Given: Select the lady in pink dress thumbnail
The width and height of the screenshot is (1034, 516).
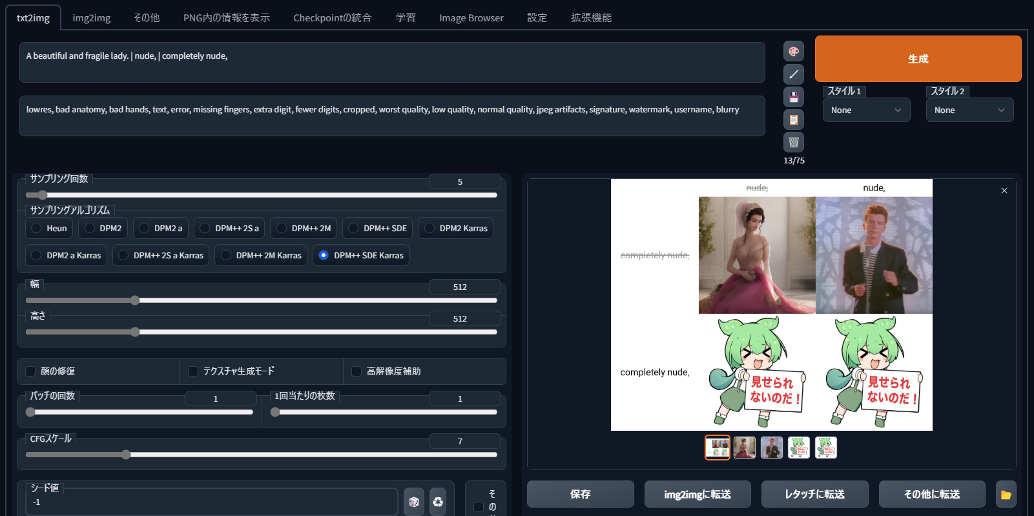Looking at the screenshot, I should point(745,448).
